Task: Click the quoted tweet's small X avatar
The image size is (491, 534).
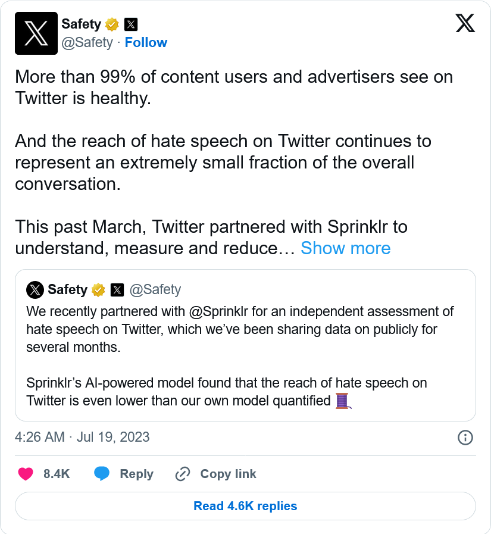Action: pyautogui.click(x=35, y=289)
